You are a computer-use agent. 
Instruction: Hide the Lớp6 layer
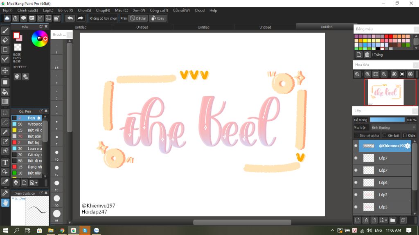point(356,182)
